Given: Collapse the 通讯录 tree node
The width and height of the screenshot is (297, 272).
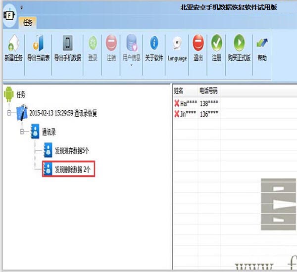Looking at the screenshot, I should [22, 132].
